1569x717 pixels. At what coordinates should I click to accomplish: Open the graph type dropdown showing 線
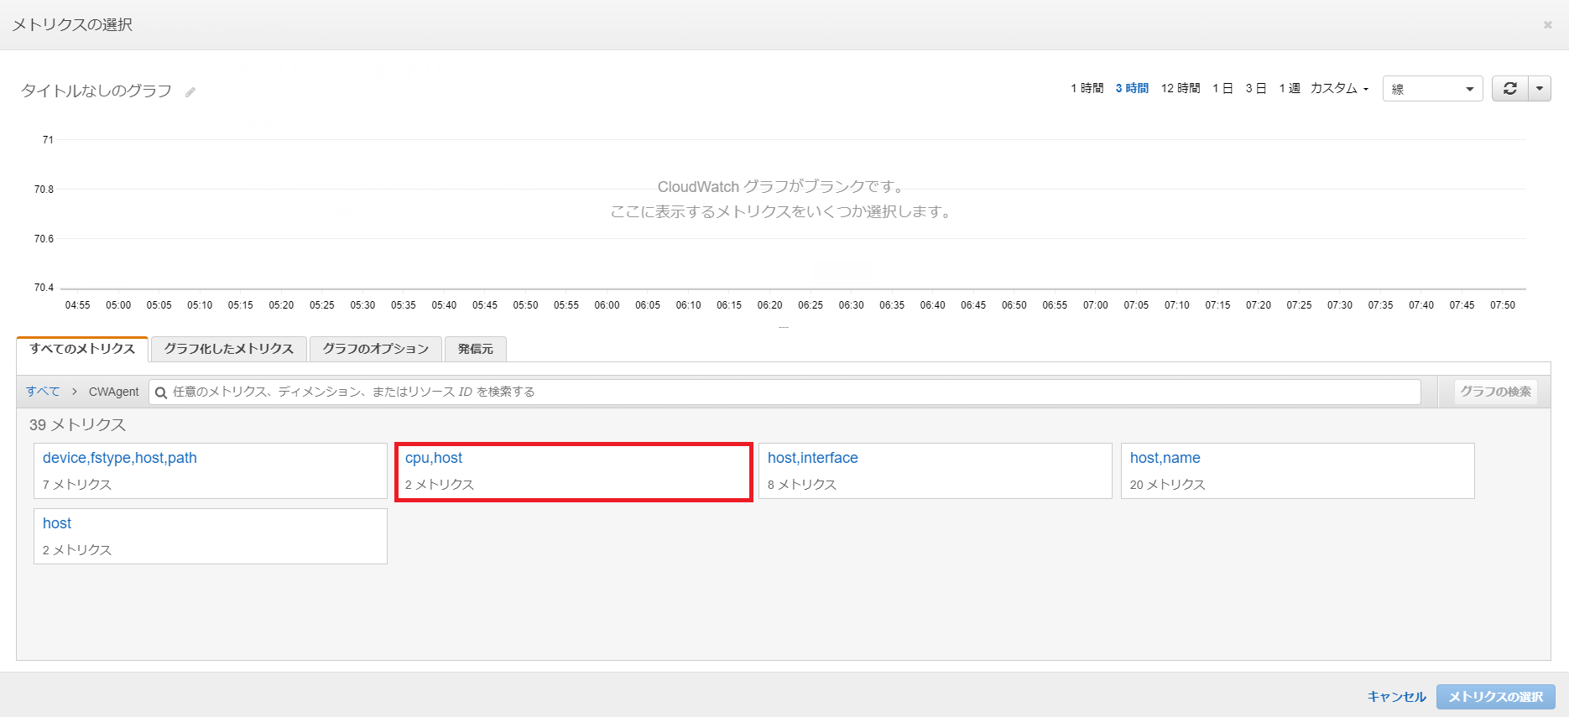1432,89
